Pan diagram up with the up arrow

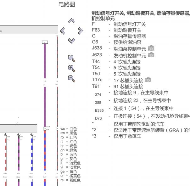pyautogui.click(x=71, y=21)
